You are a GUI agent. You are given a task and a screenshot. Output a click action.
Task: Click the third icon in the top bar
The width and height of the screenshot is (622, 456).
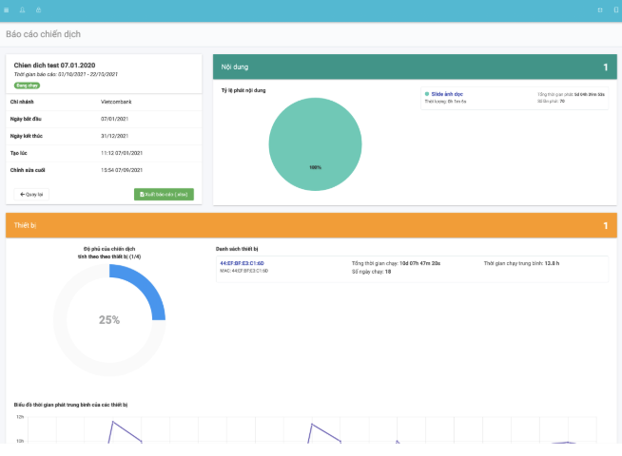38,9
